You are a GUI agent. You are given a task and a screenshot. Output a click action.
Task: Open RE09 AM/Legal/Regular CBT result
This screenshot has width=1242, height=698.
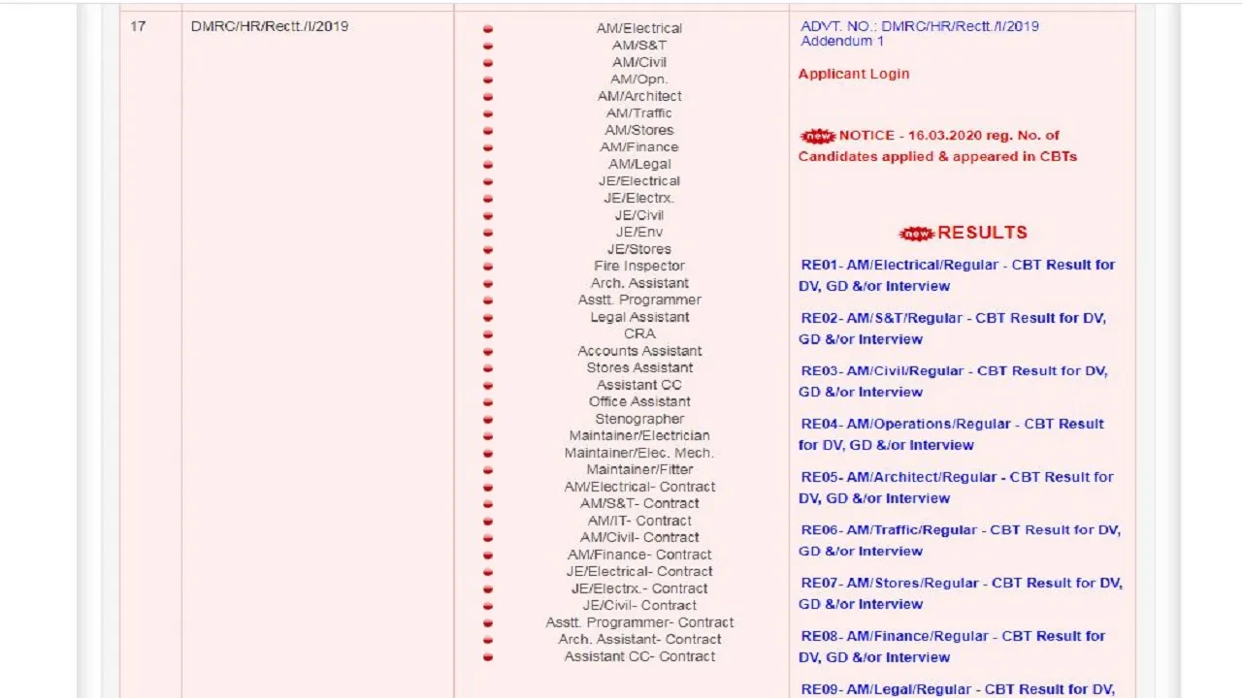tap(958, 689)
